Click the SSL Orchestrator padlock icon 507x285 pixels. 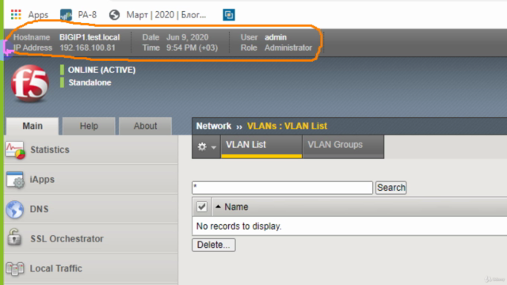[x=14, y=237]
